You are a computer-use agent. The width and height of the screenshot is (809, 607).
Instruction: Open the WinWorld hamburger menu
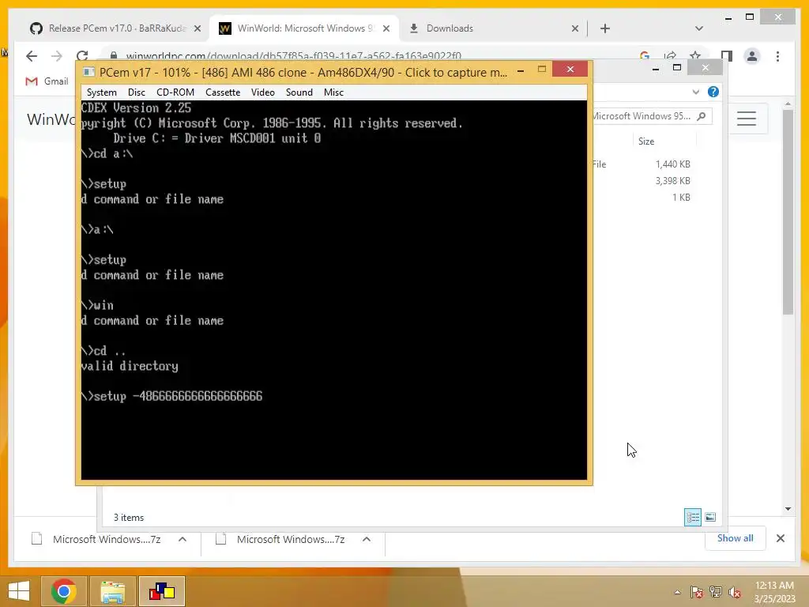click(746, 119)
